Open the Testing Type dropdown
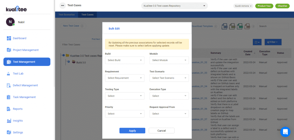The width and height of the screenshot is (294, 140). [x=125, y=96]
